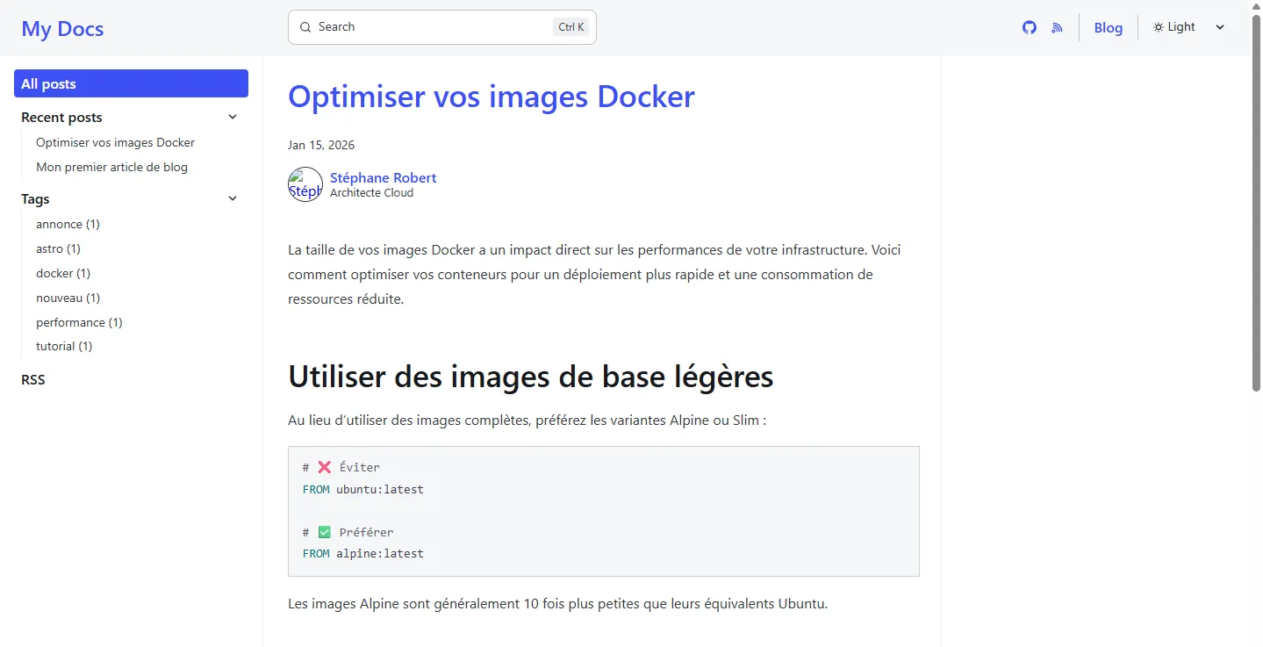Select the astro tag

[58, 248]
